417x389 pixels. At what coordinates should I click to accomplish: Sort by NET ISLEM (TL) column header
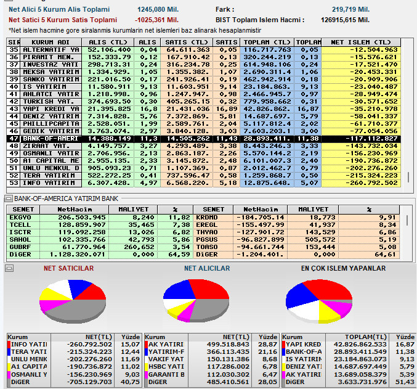(361, 43)
